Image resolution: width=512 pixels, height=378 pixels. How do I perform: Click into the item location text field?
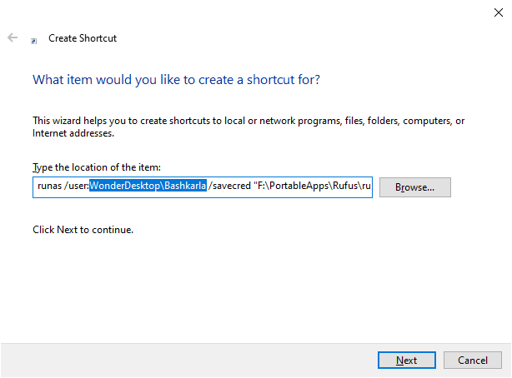(203, 187)
